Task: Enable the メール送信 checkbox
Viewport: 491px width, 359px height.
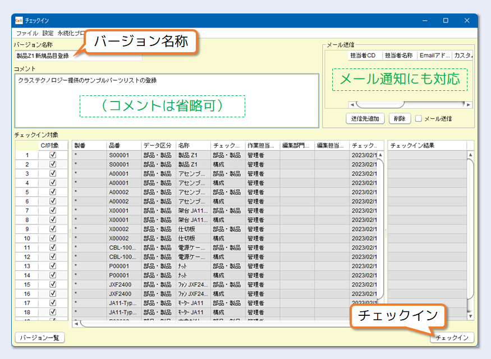Action: point(419,118)
